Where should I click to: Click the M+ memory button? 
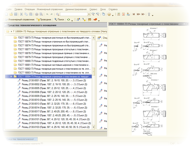(139, 14)
